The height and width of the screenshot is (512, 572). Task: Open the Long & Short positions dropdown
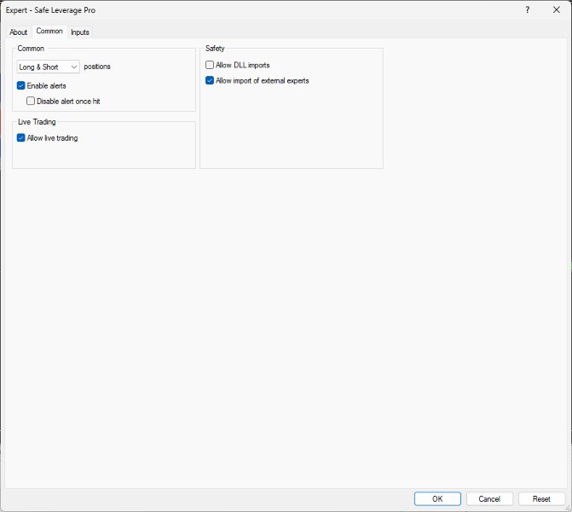coord(48,67)
